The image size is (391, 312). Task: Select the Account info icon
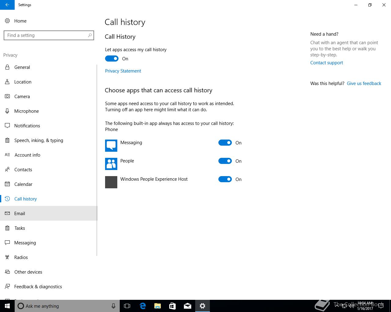[x=7, y=155]
